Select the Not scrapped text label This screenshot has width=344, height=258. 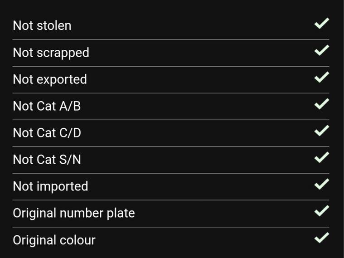[51, 53]
